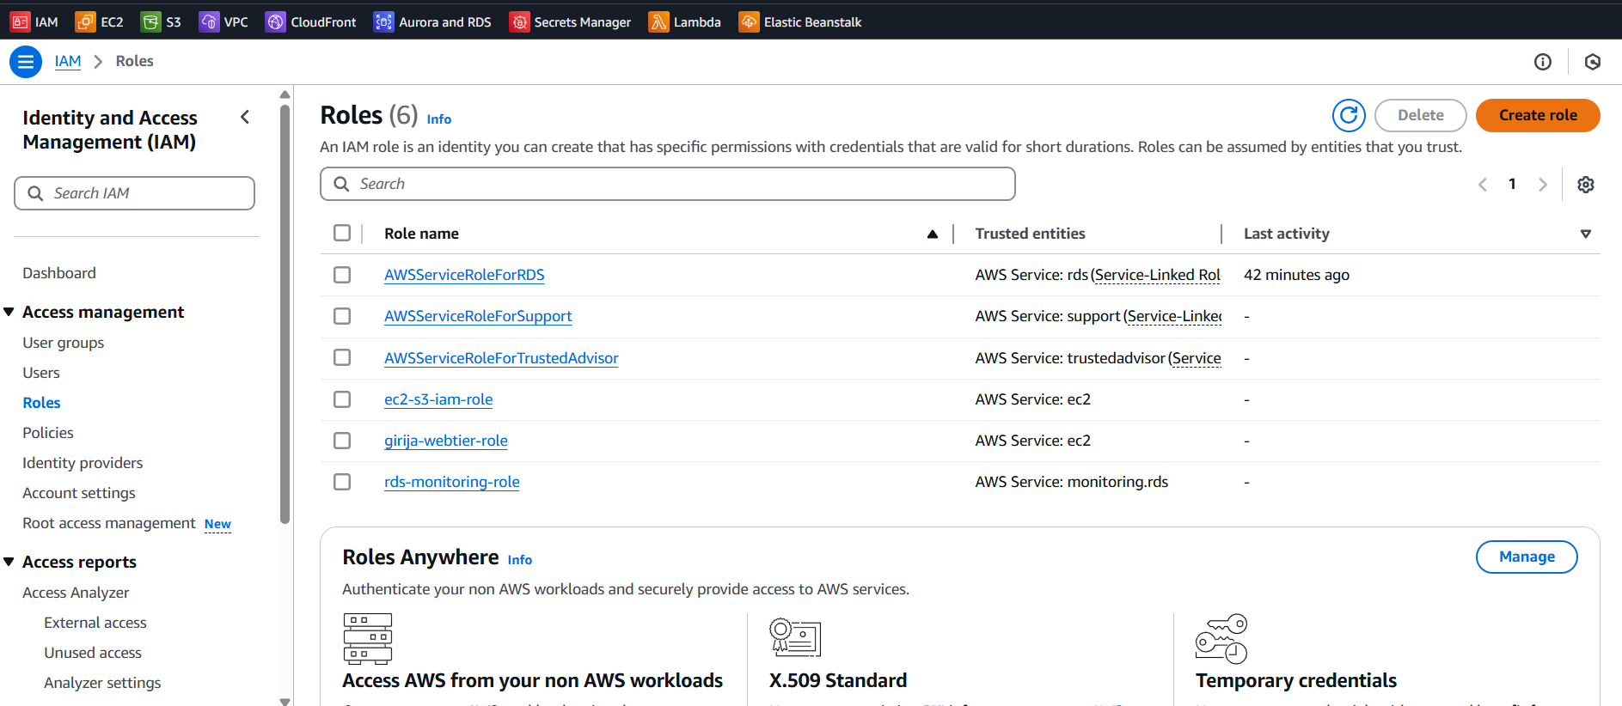1622x706 pixels.
Task: Click the magnifier icon in Search IAM
Action: (x=35, y=193)
